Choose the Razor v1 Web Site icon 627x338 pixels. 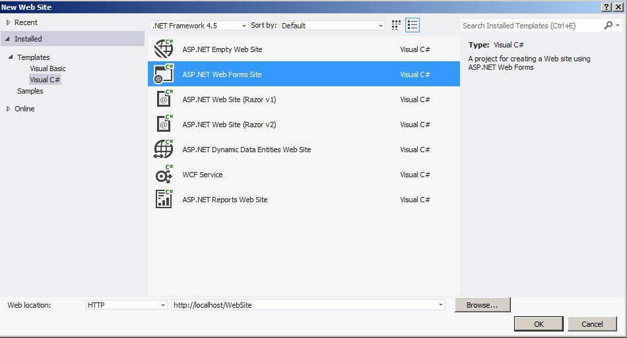point(163,99)
